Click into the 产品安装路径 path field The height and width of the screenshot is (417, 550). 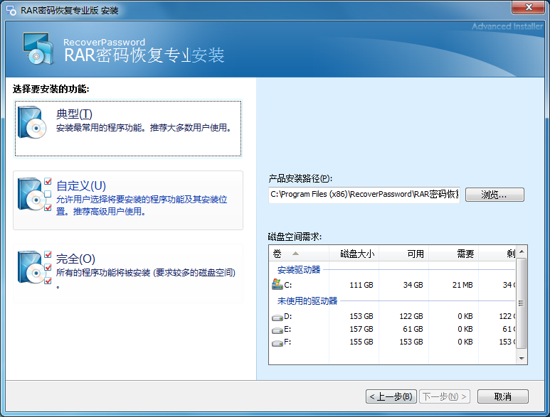(364, 195)
